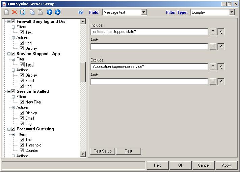Screen dimensions: 240x172
Task: Click the tree vertical scrollbar thumb
Action: click(x=83, y=72)
